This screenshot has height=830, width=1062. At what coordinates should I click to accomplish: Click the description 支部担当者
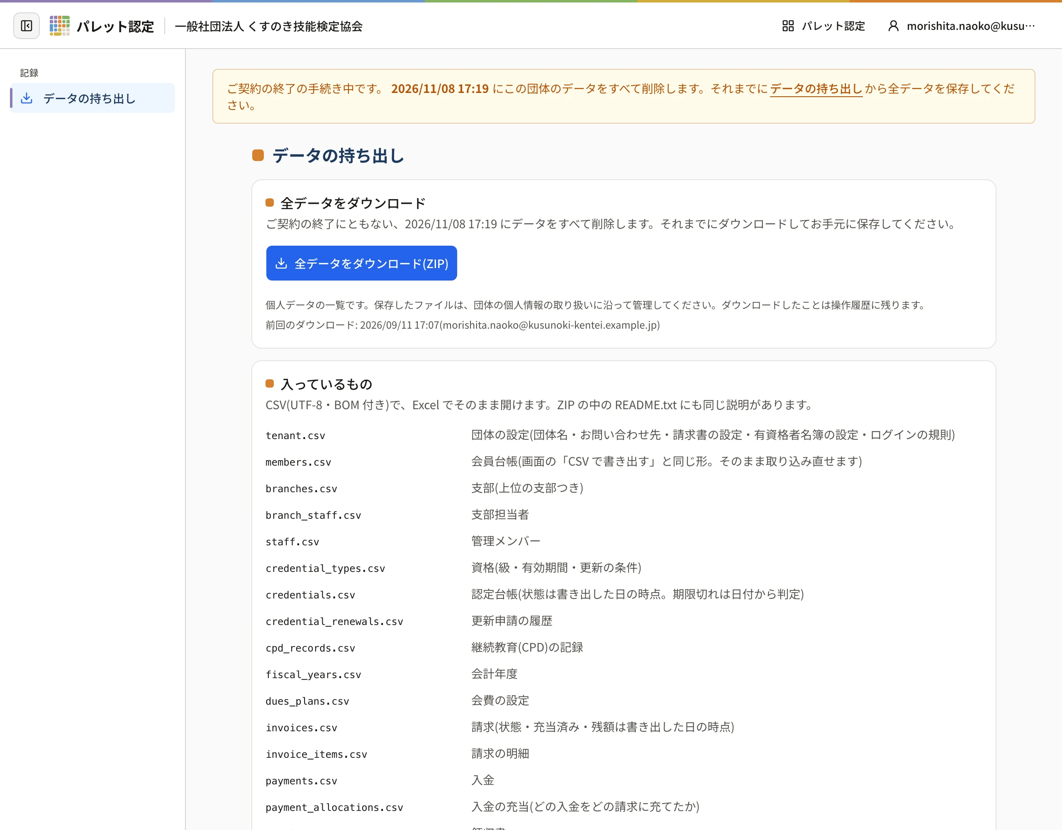pyautogui.click(x=500, y=514)
